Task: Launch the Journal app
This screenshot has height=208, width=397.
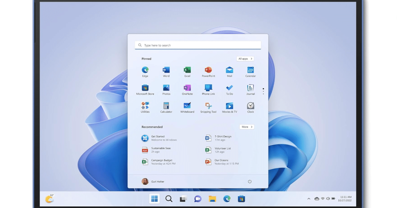Action: [x=251, y=90]
